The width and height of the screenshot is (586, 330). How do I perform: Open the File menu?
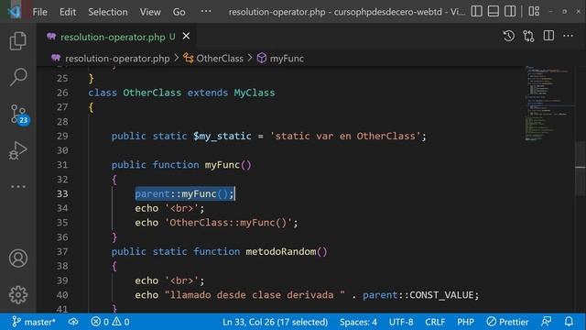point(39,12)
